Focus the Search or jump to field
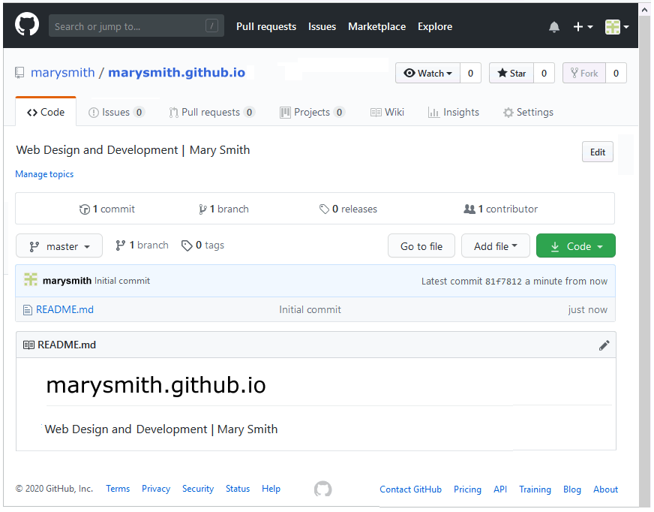The height and width of the screenshot is (512, 654). click(127, 26)
